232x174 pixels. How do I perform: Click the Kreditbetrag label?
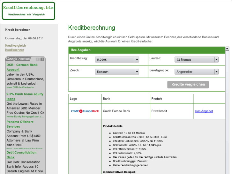[79, 58]
